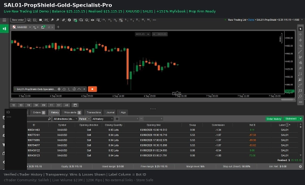Screen dimensions: 305x185
Task: Set chart period to 6M
Action: coord(44,105)
